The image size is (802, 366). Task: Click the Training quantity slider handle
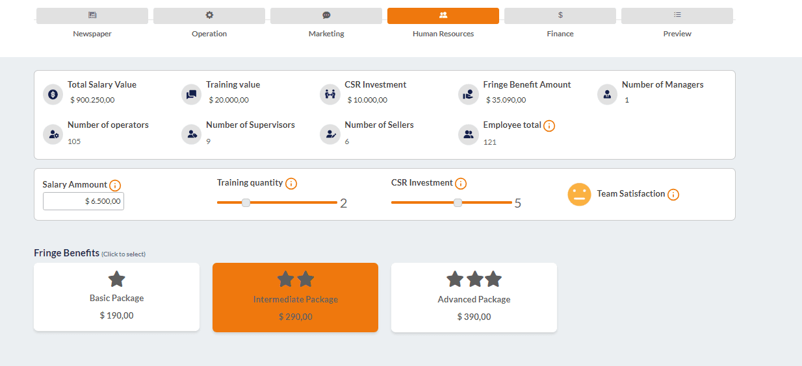(x=246, y=202)
